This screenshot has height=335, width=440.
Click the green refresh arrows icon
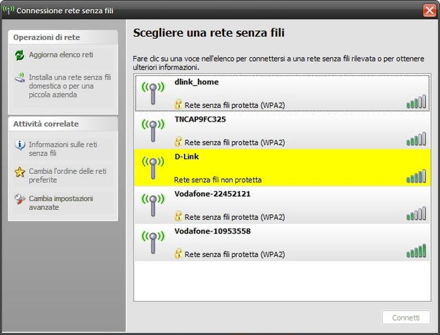pyautogui.click(x=19, y=55)
